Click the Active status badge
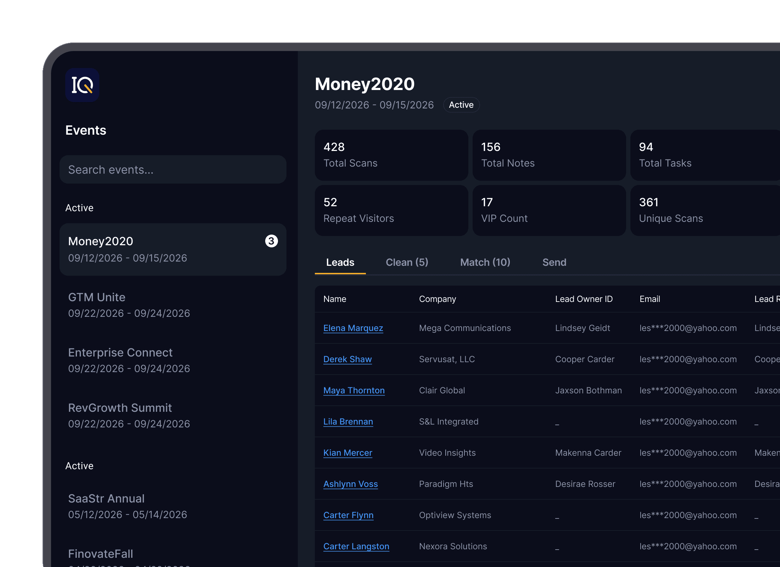780x567 pixels. 461,105
